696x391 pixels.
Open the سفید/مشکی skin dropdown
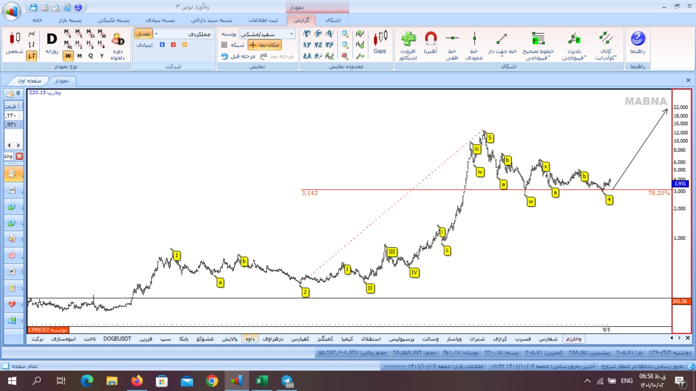(x=266, y=34)
